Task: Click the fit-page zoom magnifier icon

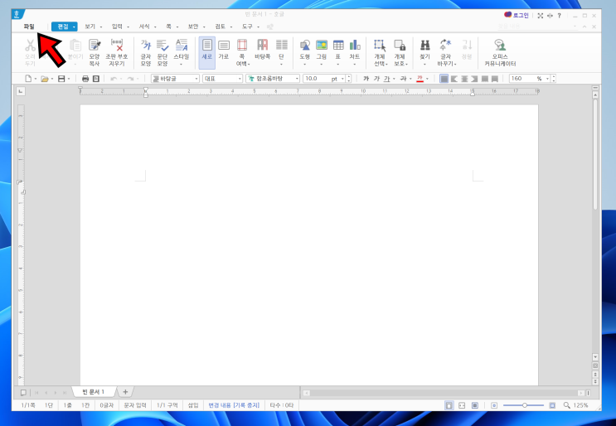Action: coord(566,404)
